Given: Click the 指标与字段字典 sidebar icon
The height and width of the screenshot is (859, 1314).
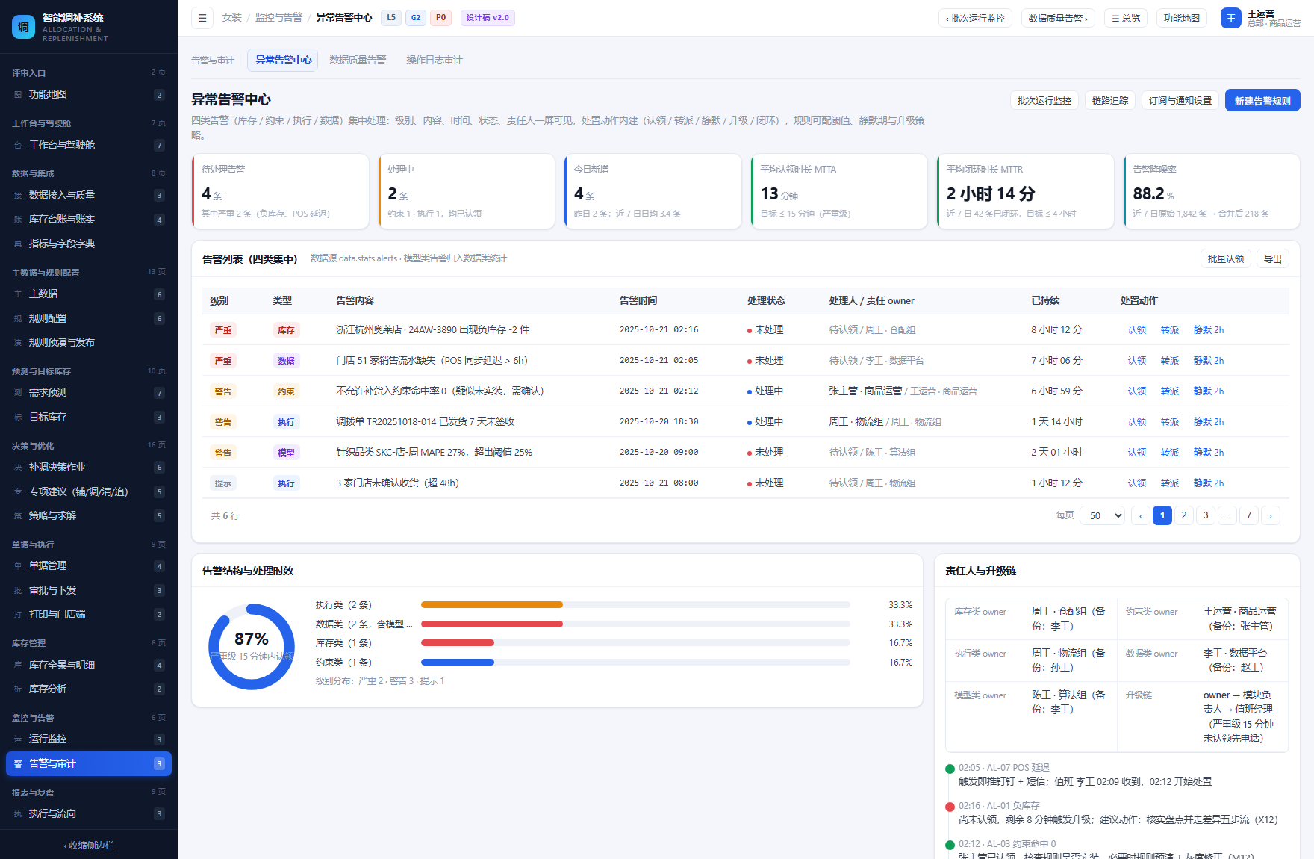Looking at the screenshot, I should [x=18, y=244].
